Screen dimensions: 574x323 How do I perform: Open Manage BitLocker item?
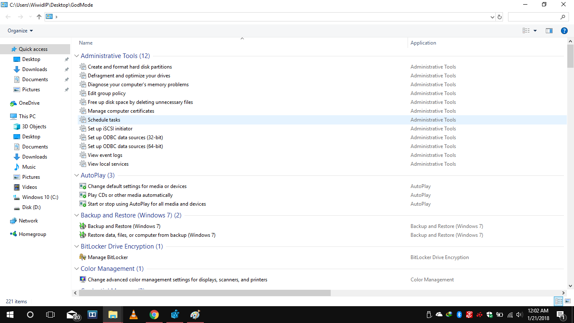[108, 257]
